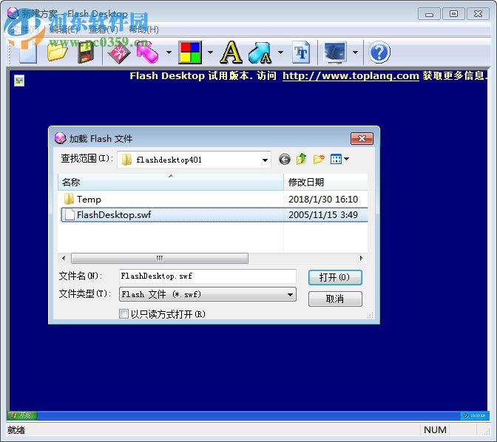The image size is (497, 442).
Task: Open a scheme with the folder toolbar icon
Action: (x=57, y=52)
